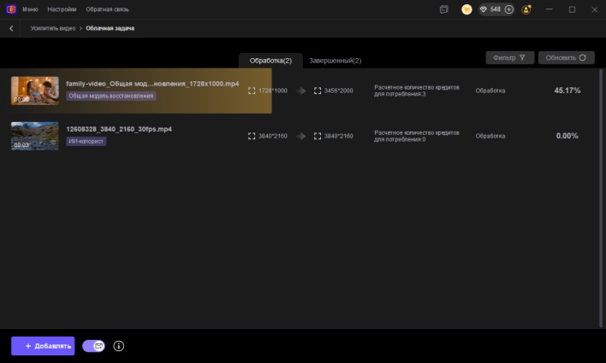This screenshot has width=606, height=363.
Task: Open the Настройки menu
Action: (62, 9)
